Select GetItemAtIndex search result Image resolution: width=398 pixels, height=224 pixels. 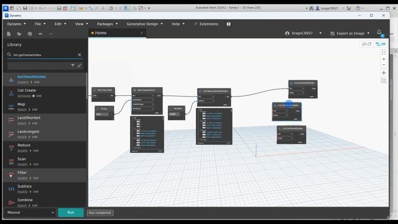click(x=45, y=79)
